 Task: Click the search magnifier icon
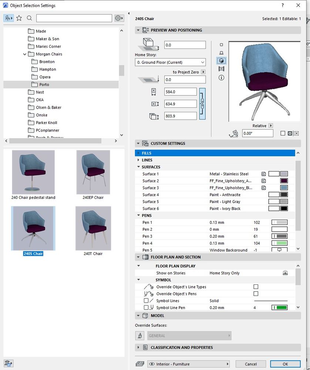[x=29, y=18]
